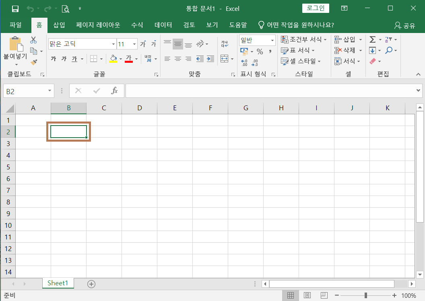
Task: Click the cell group 삭제 button
Action: pyautogui.click(x=348, y=50)
